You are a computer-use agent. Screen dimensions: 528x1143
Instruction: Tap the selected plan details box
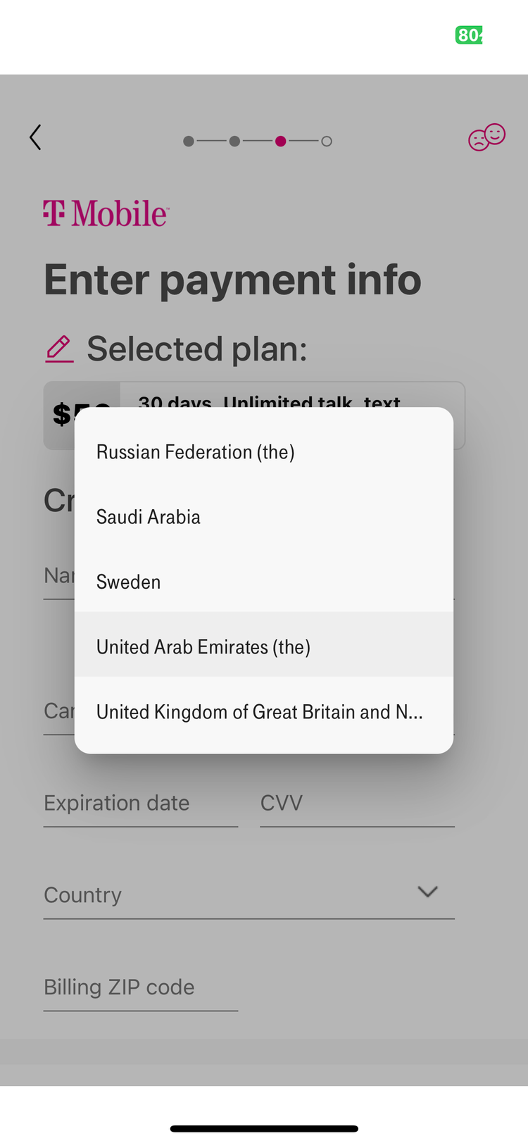tap(254, 416)
